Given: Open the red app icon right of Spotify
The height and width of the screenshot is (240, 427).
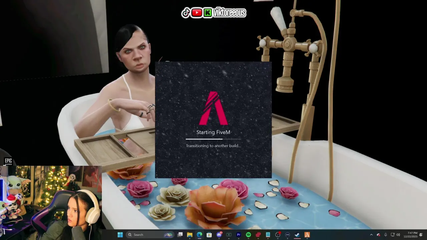Looking at the screenshot, I should pyautogui.click(x=258, y=235).
